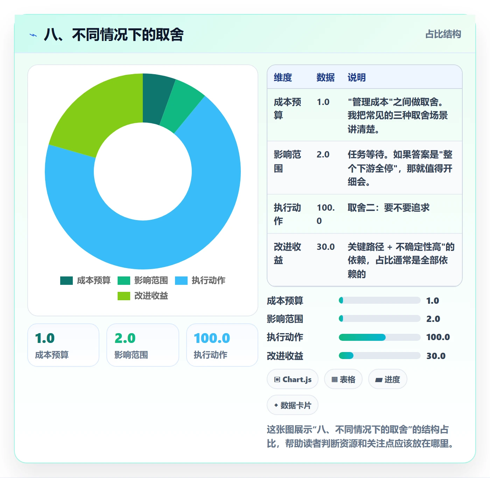This screenshot has height=478, width=490.
Task: Toggle the 成本预算 legend swatch
Action: pos(66,281)
